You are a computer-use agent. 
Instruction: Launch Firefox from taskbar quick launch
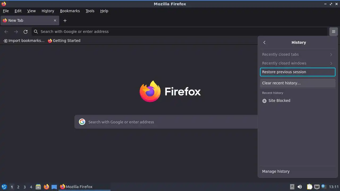click(46, 187)
